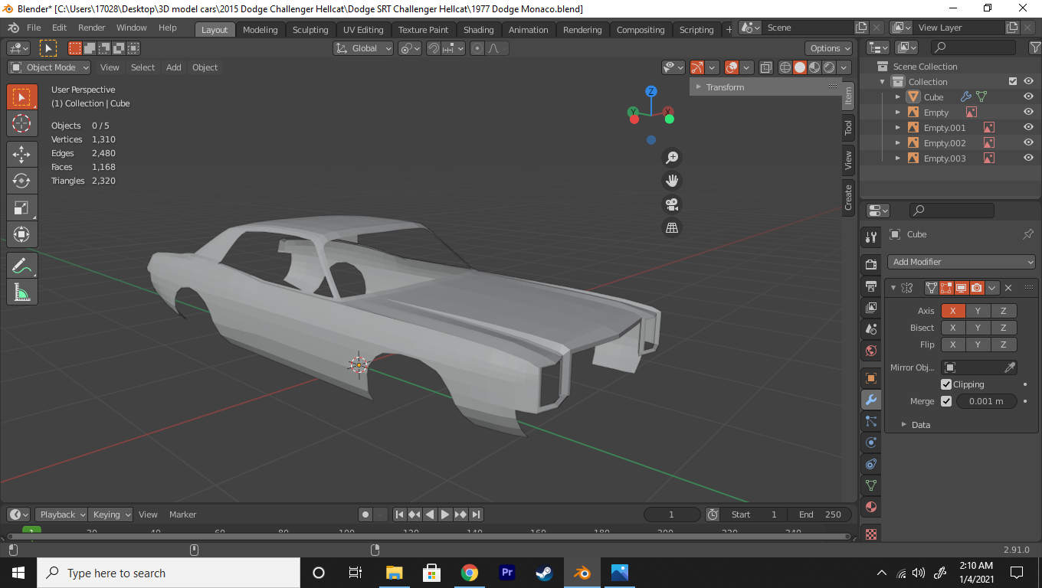Open the Render menu
The width and height of the screenshot is (1042, 588).
click(91, 28)
